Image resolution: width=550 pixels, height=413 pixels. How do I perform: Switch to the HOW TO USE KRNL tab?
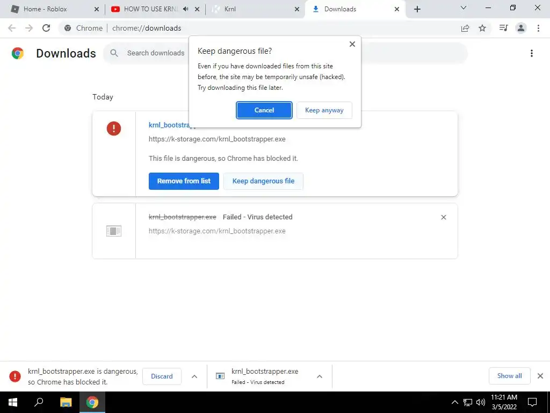[x=150, y=9]
